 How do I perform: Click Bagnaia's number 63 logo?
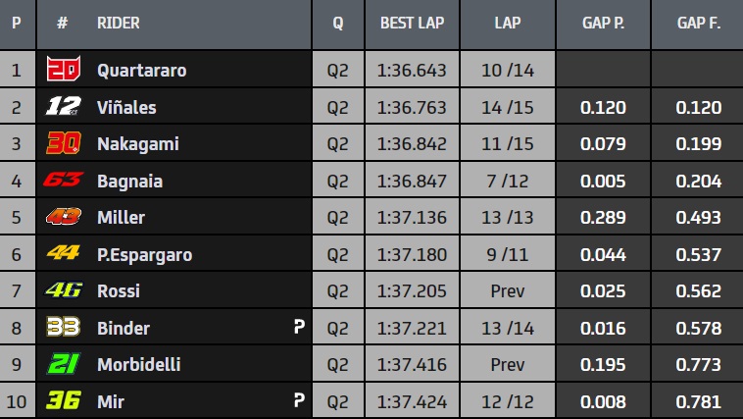pos(63,181)
